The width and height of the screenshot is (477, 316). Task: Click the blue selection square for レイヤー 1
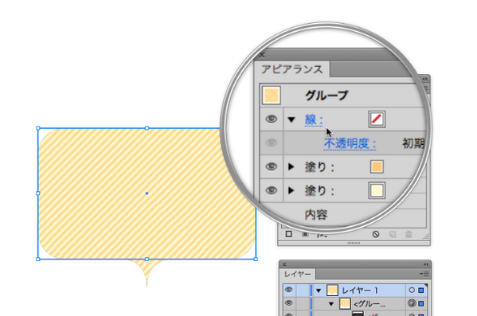click(x=421, y=291)
